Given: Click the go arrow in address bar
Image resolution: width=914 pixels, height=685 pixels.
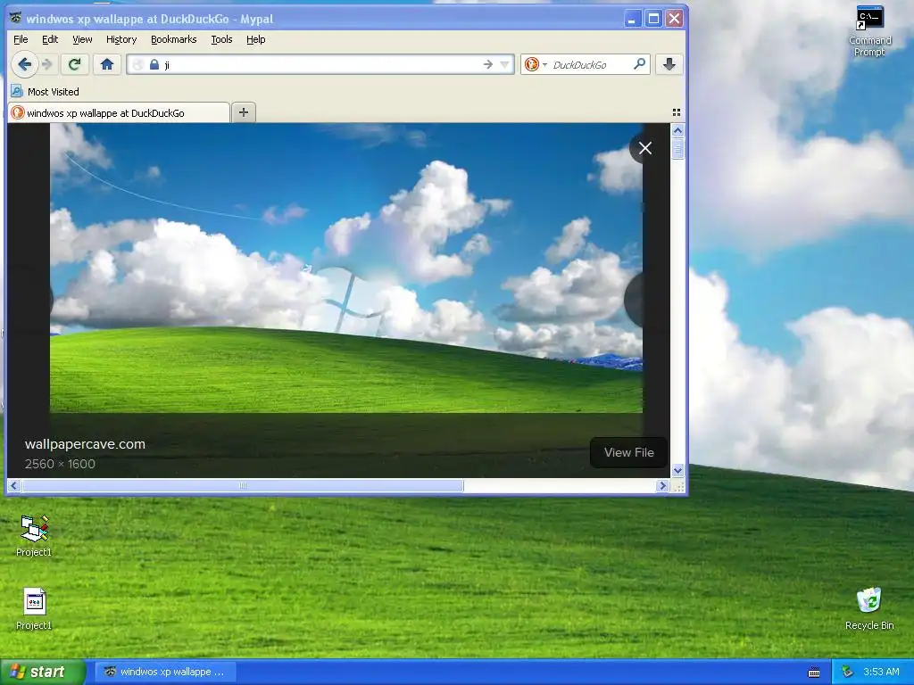Looking at the screenshot, I should click(488, 64).
